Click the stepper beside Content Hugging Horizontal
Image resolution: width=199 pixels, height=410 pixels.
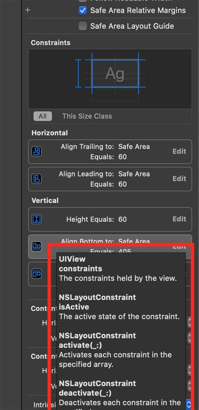(x=190, y=322)
